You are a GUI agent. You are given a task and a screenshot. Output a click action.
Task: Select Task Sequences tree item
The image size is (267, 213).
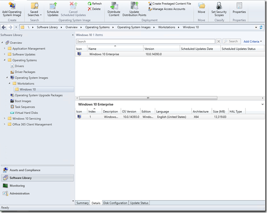coord(23,107)
